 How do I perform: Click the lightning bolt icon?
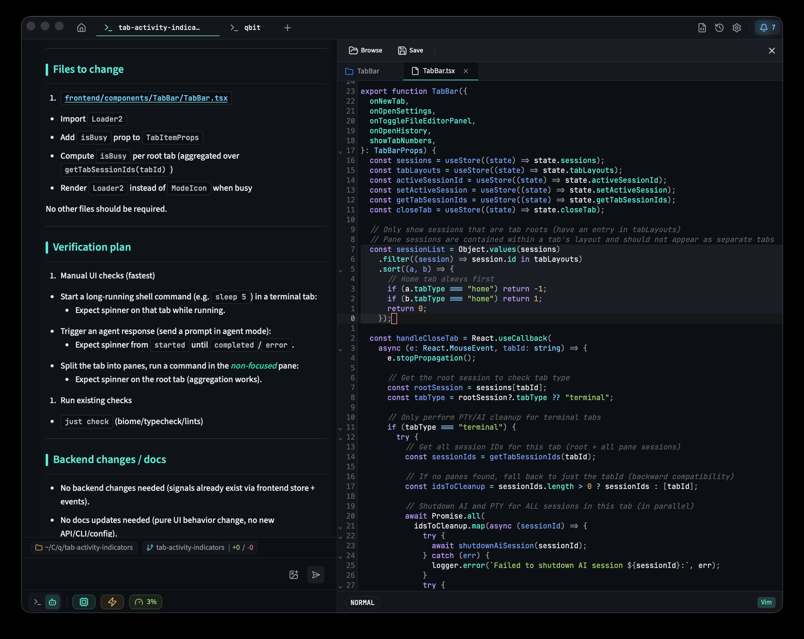(112, 602)
